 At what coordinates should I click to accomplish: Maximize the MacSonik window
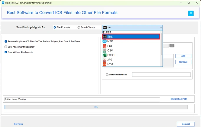point(189,3)
